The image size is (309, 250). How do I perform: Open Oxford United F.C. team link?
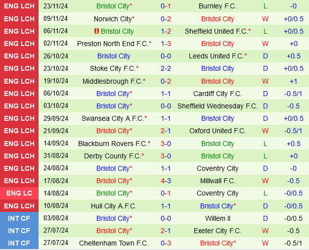point(218,131)
